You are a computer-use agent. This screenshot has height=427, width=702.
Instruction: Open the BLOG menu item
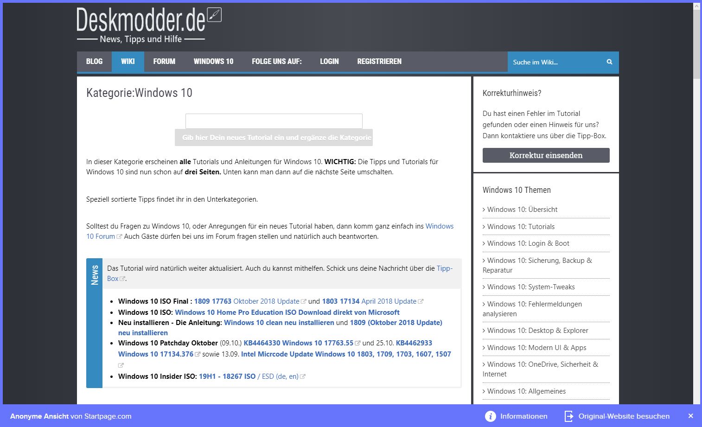click(94, 61)
